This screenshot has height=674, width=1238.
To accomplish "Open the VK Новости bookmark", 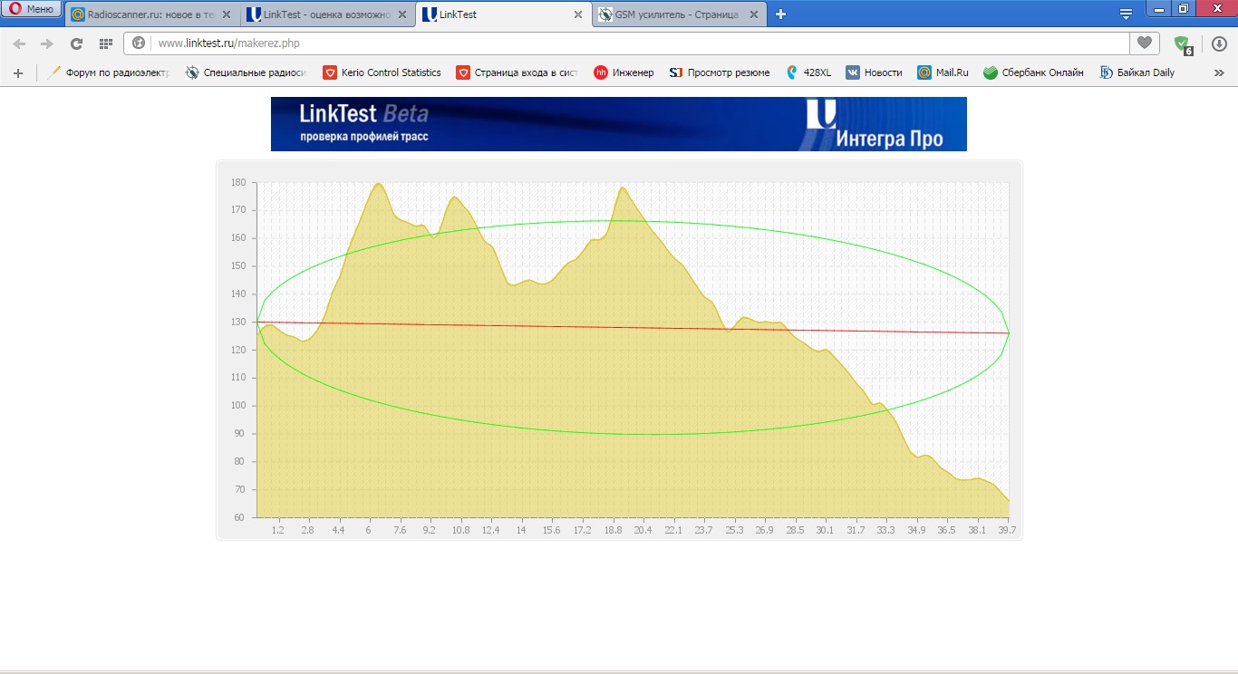I will tap(874, 72).
